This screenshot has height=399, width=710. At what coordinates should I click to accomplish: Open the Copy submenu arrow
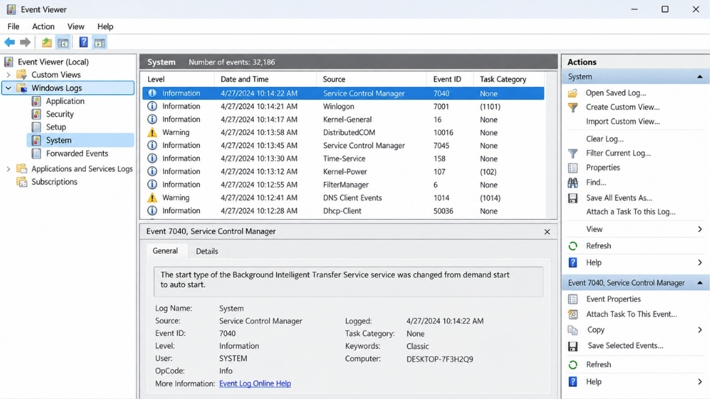click(700, 330)
